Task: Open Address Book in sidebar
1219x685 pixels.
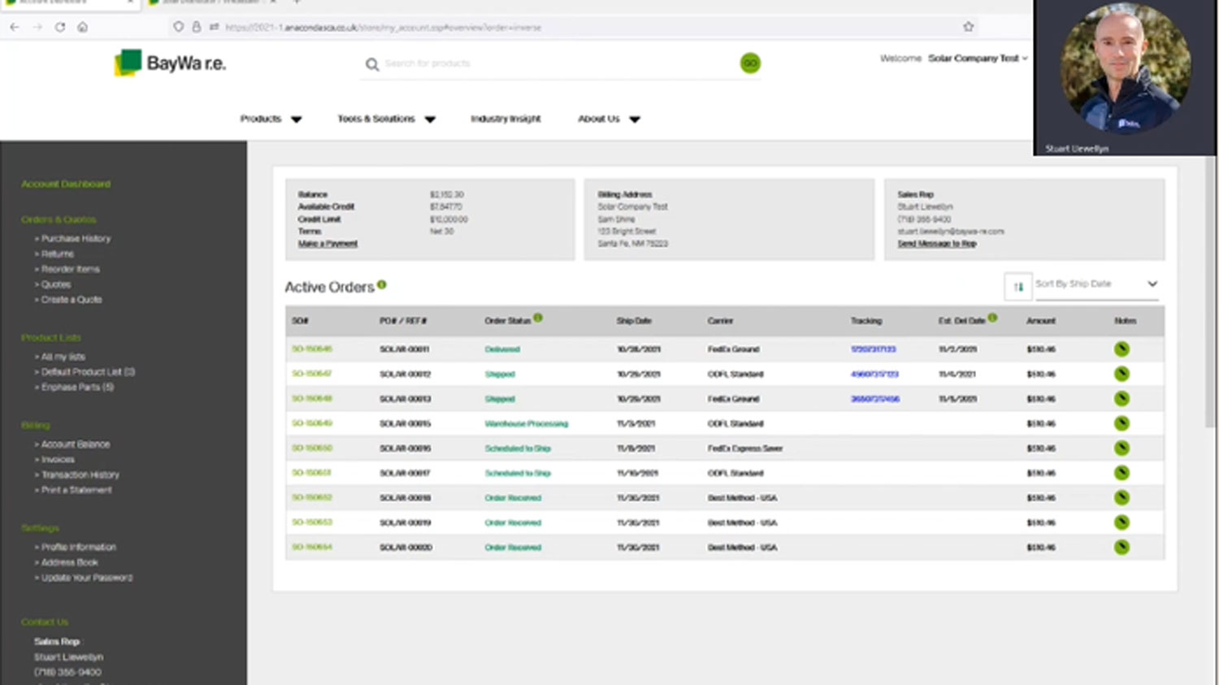Action: click(69, 562)
